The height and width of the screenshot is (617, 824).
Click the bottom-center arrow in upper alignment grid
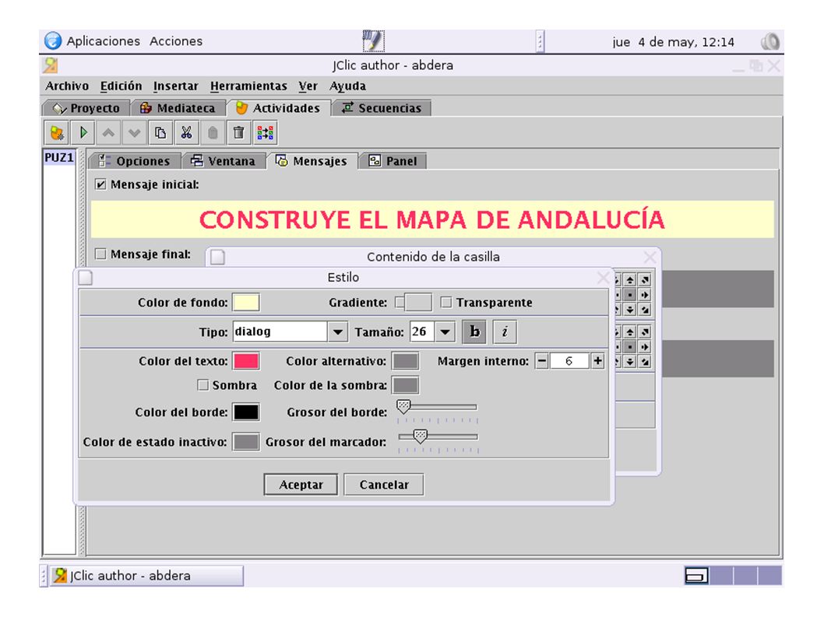pos(629,310)
